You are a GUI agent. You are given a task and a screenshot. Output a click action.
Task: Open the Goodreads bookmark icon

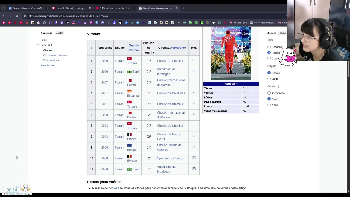coord(173,22)
